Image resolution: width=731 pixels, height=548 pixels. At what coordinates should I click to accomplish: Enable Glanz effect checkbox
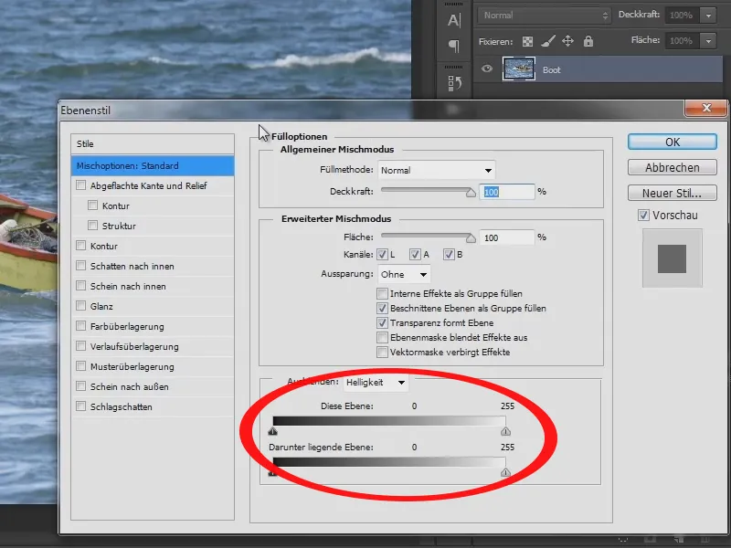coord(80,306)
